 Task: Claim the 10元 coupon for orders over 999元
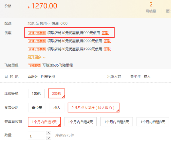coord(105,33)
